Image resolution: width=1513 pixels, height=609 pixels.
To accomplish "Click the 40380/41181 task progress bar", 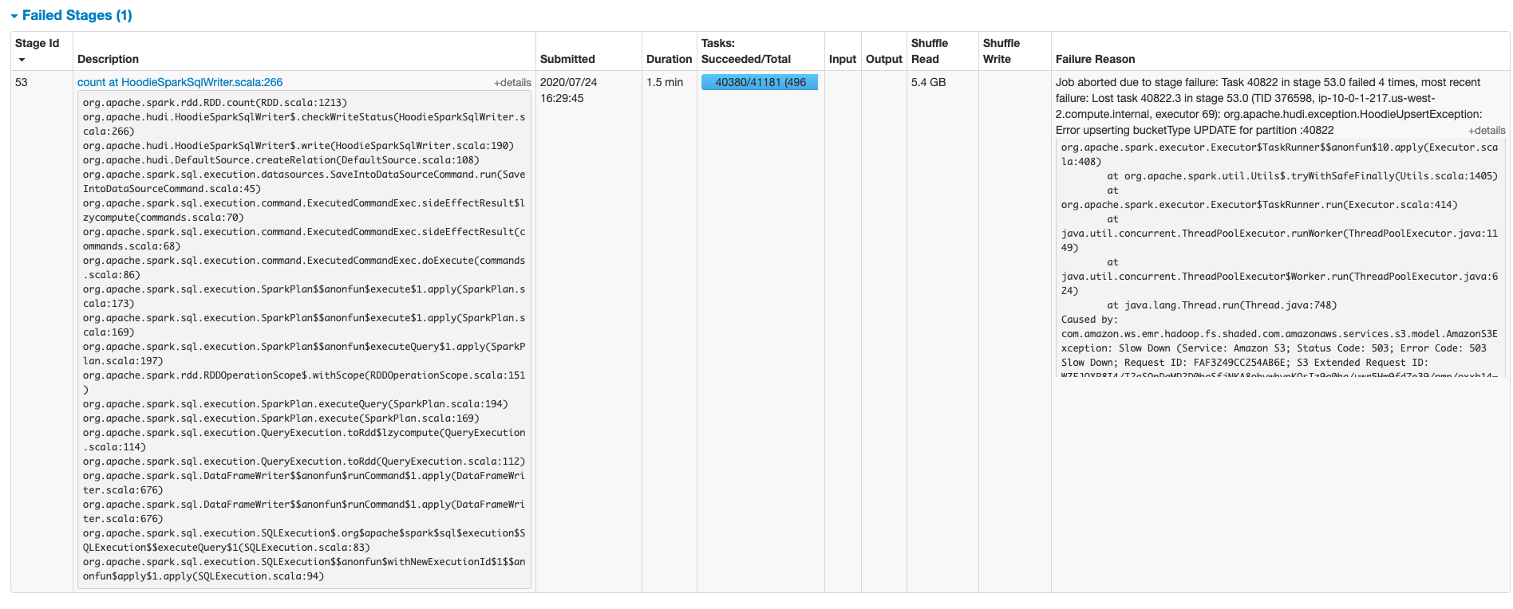I will 760,82.
